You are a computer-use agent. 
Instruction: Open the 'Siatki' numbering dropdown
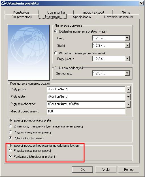coord(127,45)
